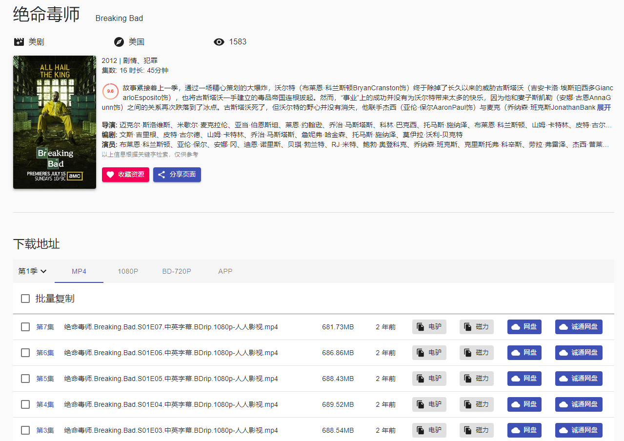624x441 pixels.
Task: Check the 批量复制 select-all checkbox
Action: [x=25, y=299]
